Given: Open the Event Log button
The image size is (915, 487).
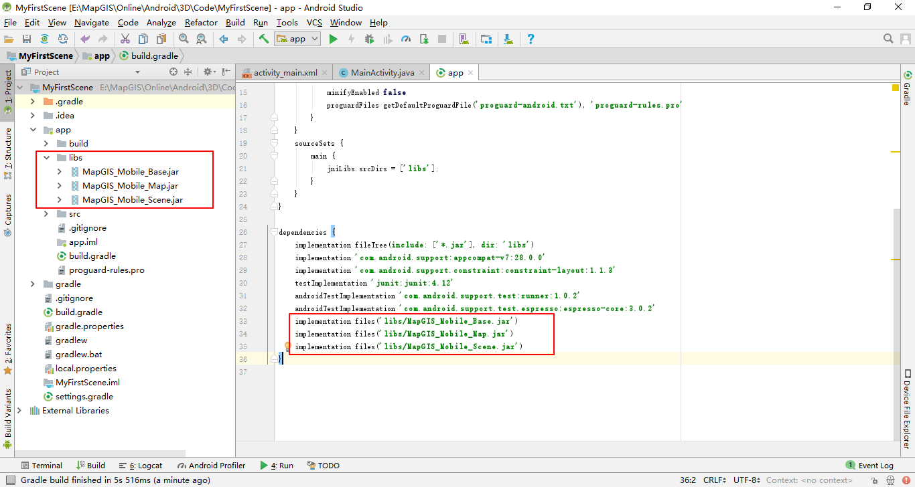Looking at the screenshot, I should pyautogui.click(x=869, y=465).
